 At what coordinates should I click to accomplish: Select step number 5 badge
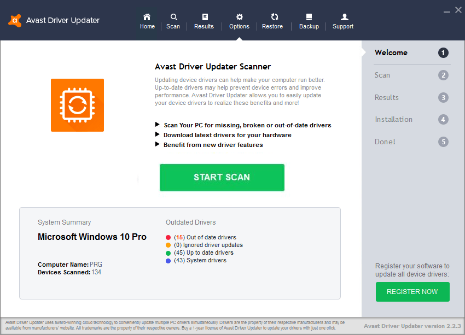pyautogui.click(x=443, y=142)
